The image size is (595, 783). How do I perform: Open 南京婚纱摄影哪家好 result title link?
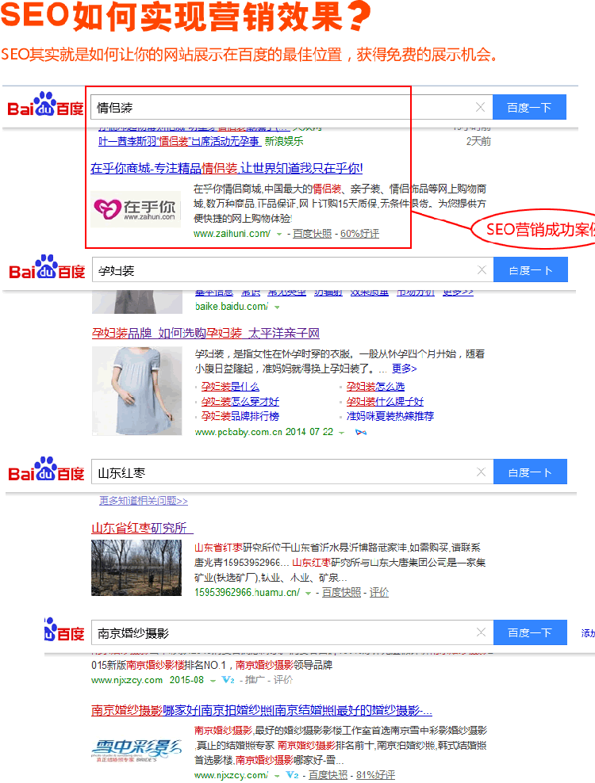click(262, 711)
